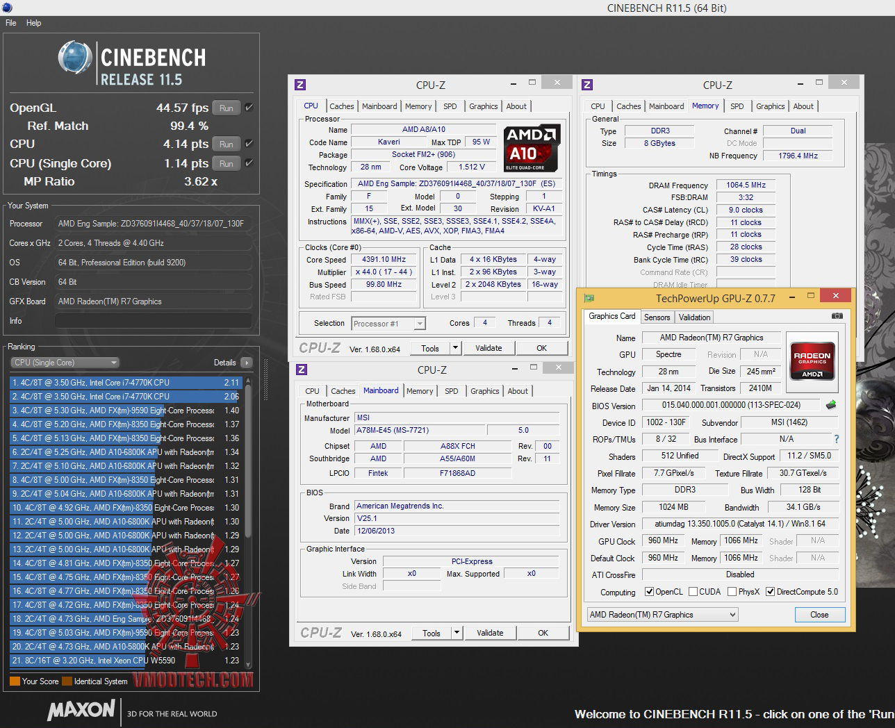Open the SPD tab in CPU-Z Memory window
The height and width of the screenshot is (728, 895).
[x=737, y=106]
